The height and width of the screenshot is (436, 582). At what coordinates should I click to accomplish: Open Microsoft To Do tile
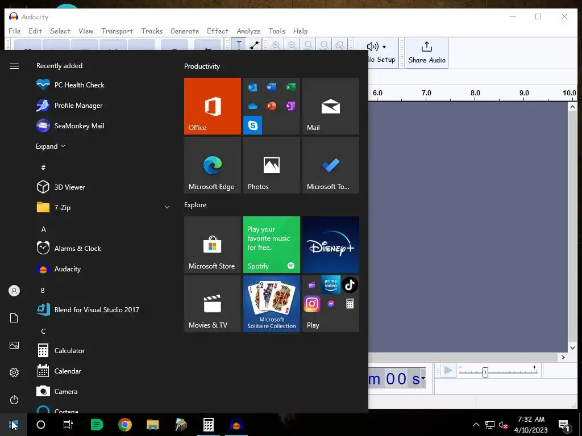click(x=331, y=165)
